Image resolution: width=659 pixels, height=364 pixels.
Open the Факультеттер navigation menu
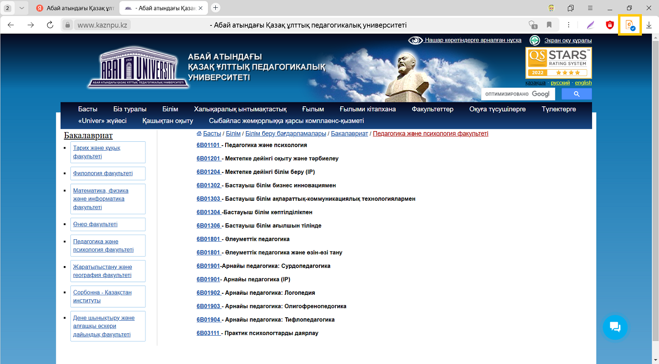pos(432,109)
